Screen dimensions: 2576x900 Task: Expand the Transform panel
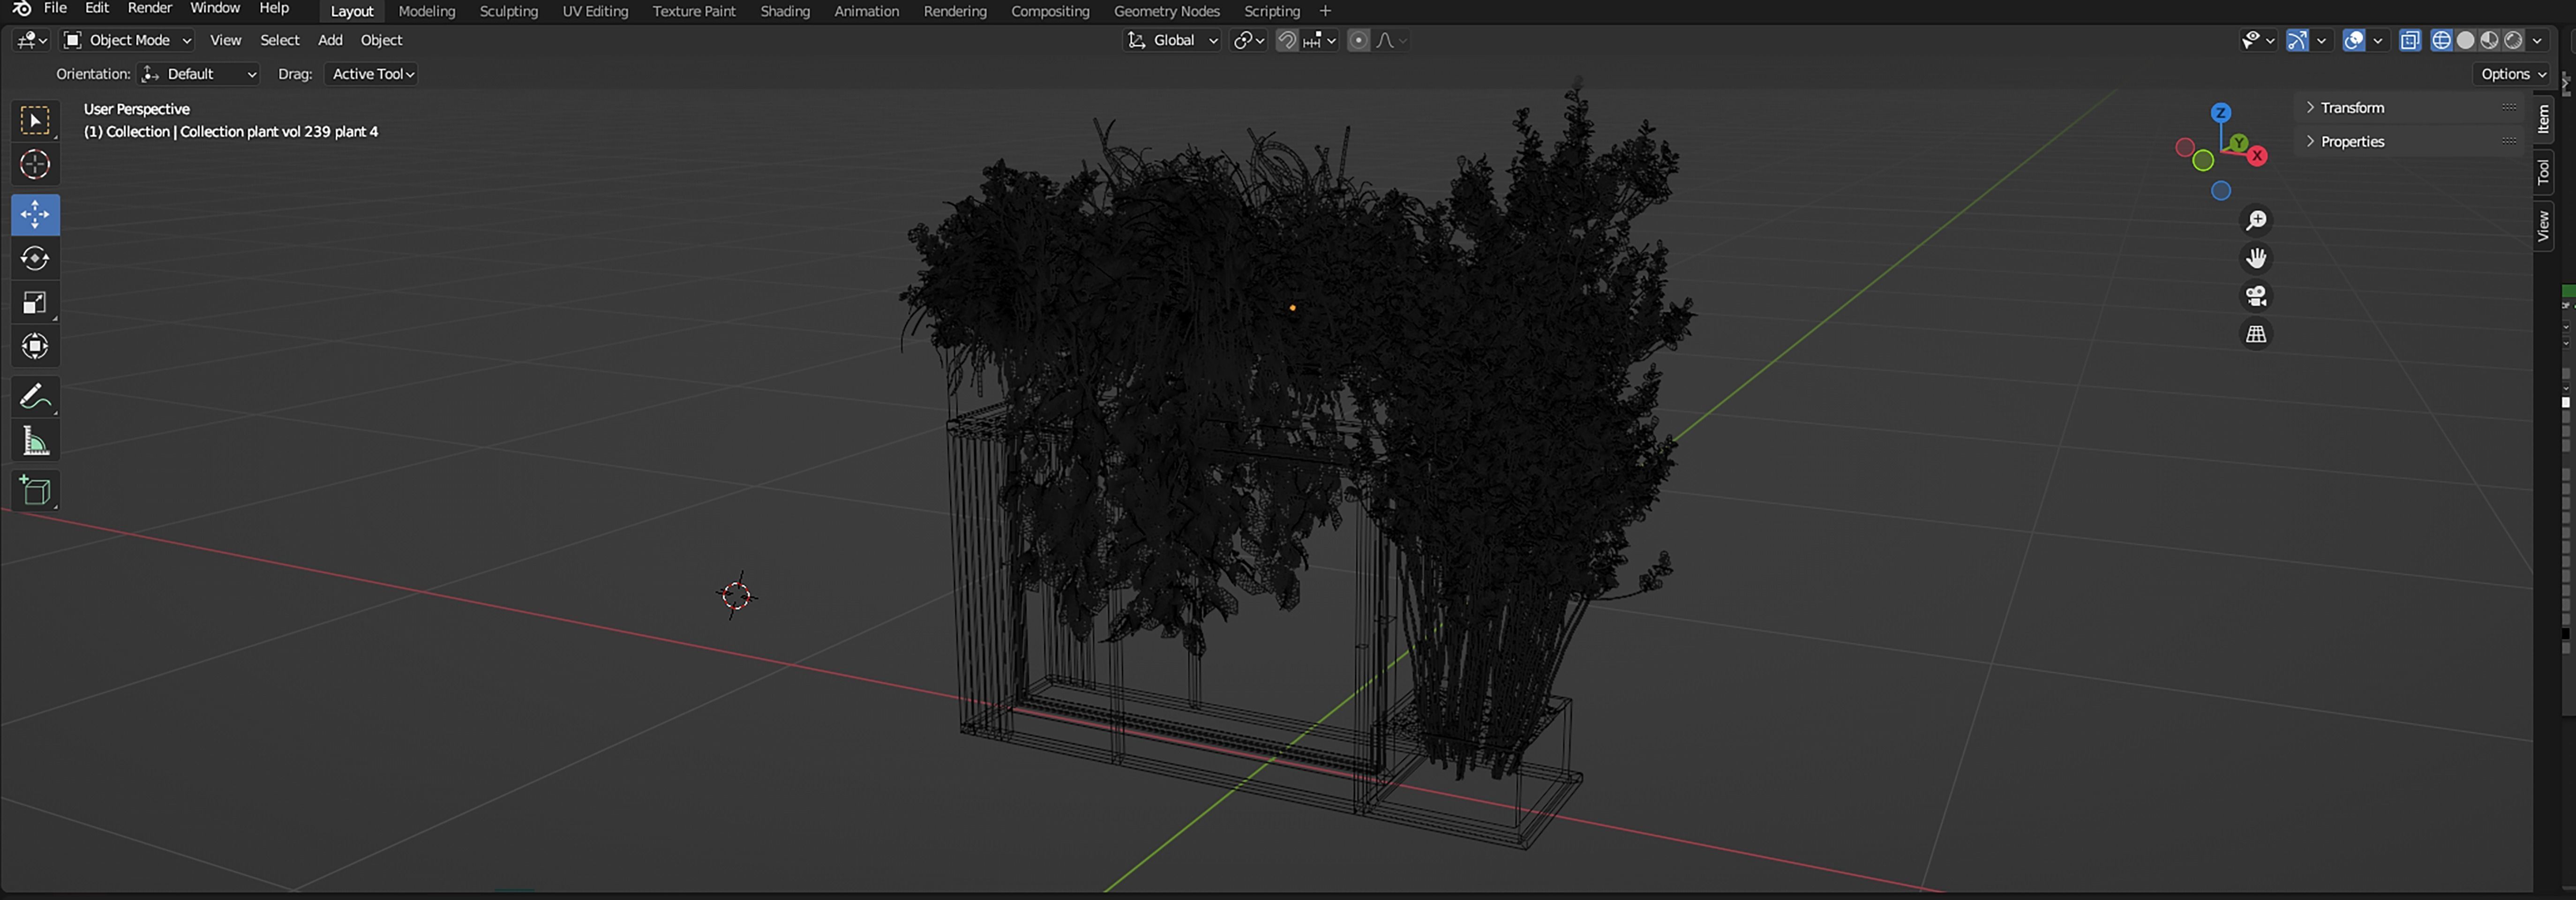(x=2410, y=108)
